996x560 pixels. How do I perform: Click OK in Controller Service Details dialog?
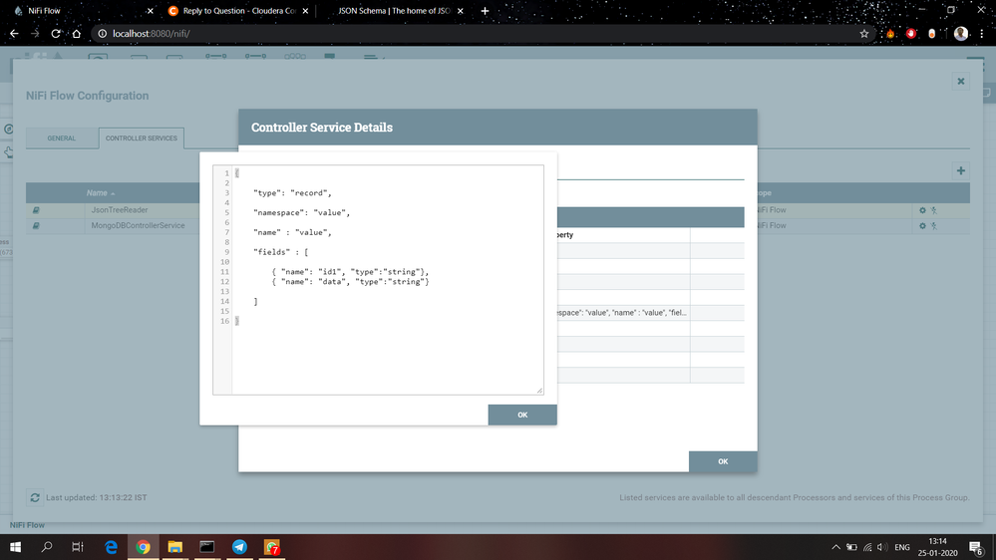coord(723,461)
